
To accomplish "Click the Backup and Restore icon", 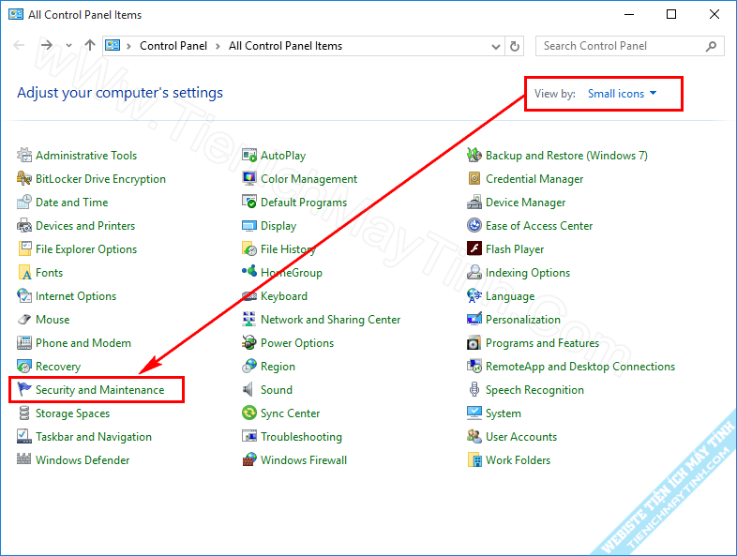I will [x=474, y=155].
